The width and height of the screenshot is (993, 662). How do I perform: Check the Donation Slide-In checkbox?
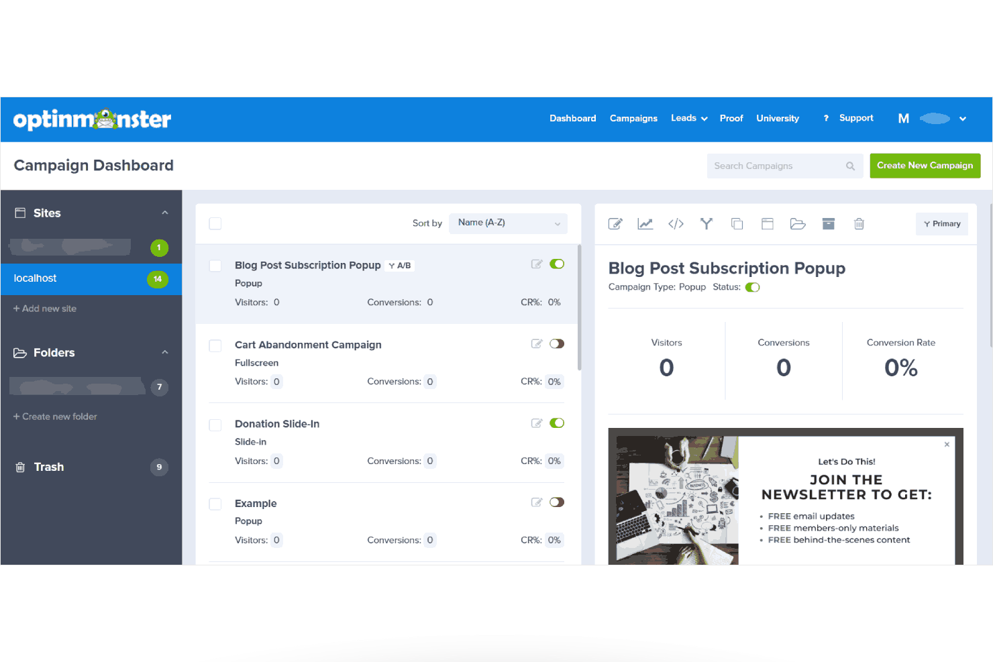tap(215, 425)
